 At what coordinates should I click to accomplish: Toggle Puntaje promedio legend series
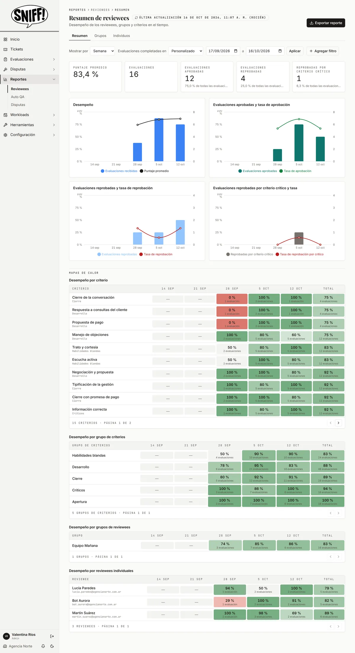pyautogui.click(x=154, y=171)
